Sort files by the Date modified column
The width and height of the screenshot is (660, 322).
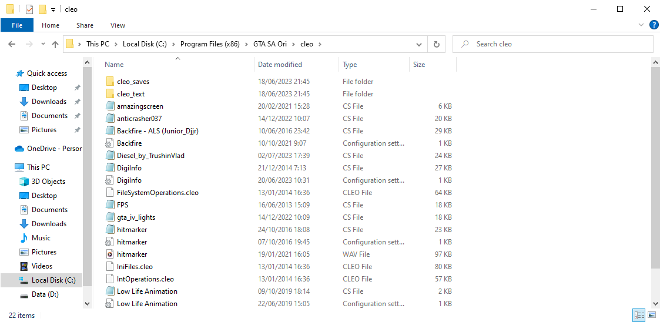280,65
